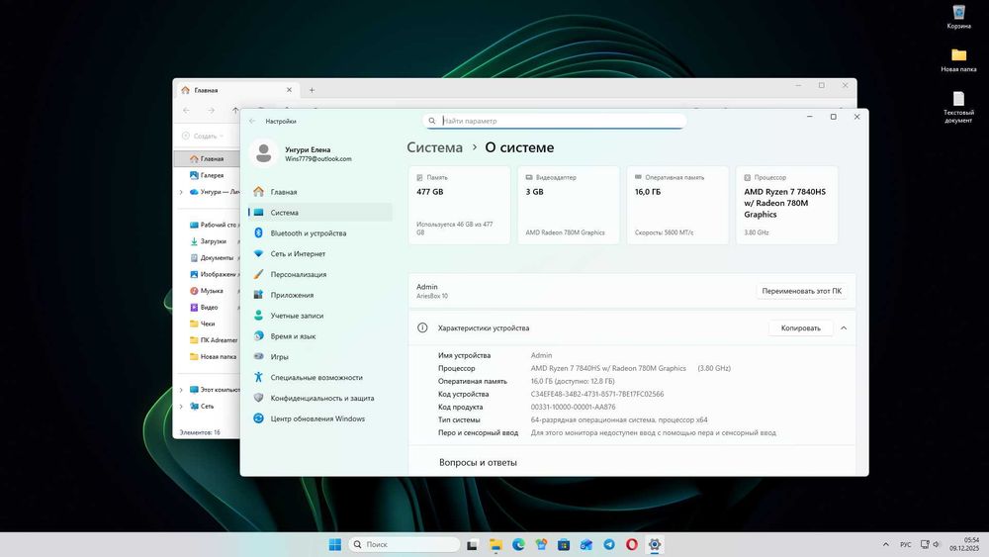Screen dimensions: 989x557
Task: Click the Копировать button
Action: click(x=800, y=328)
